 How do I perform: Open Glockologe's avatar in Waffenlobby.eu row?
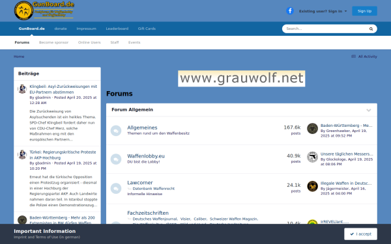(312, 157)
